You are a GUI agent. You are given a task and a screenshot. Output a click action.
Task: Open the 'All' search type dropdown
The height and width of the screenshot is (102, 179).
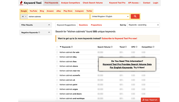pos(24,17)
